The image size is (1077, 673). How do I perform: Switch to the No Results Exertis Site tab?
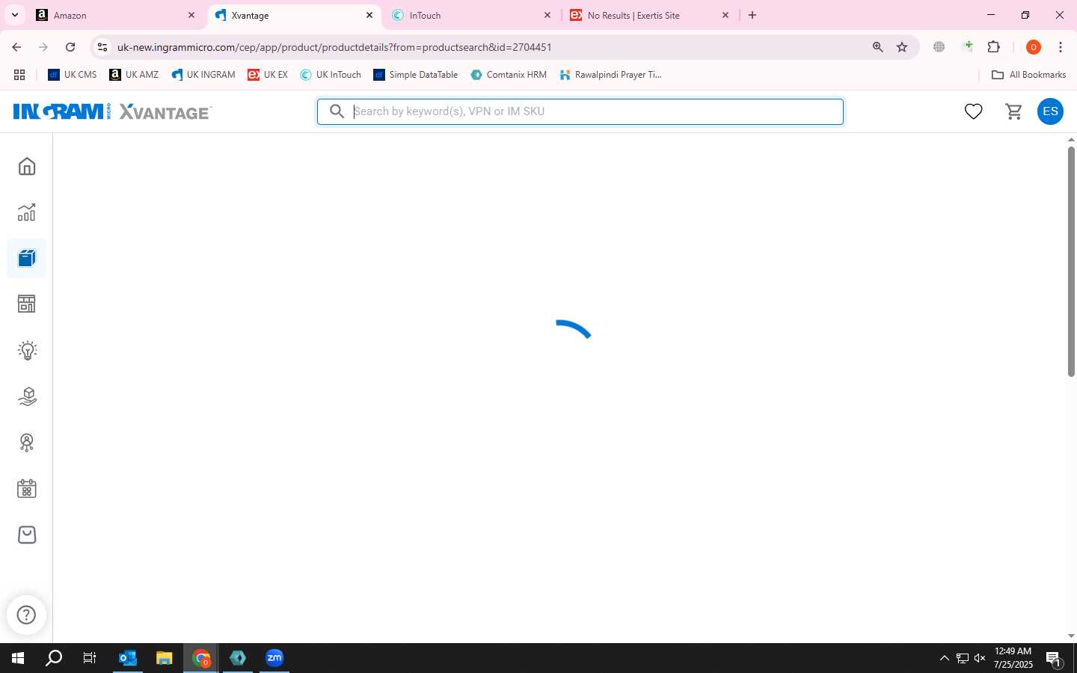coord(649,15)
